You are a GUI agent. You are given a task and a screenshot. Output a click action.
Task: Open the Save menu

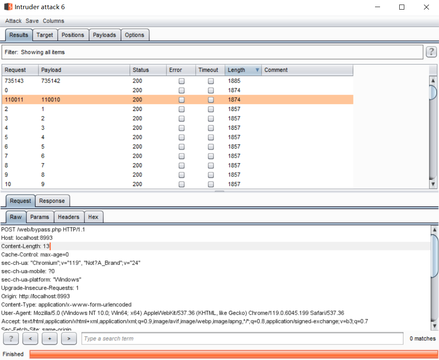tap(32, 21)
